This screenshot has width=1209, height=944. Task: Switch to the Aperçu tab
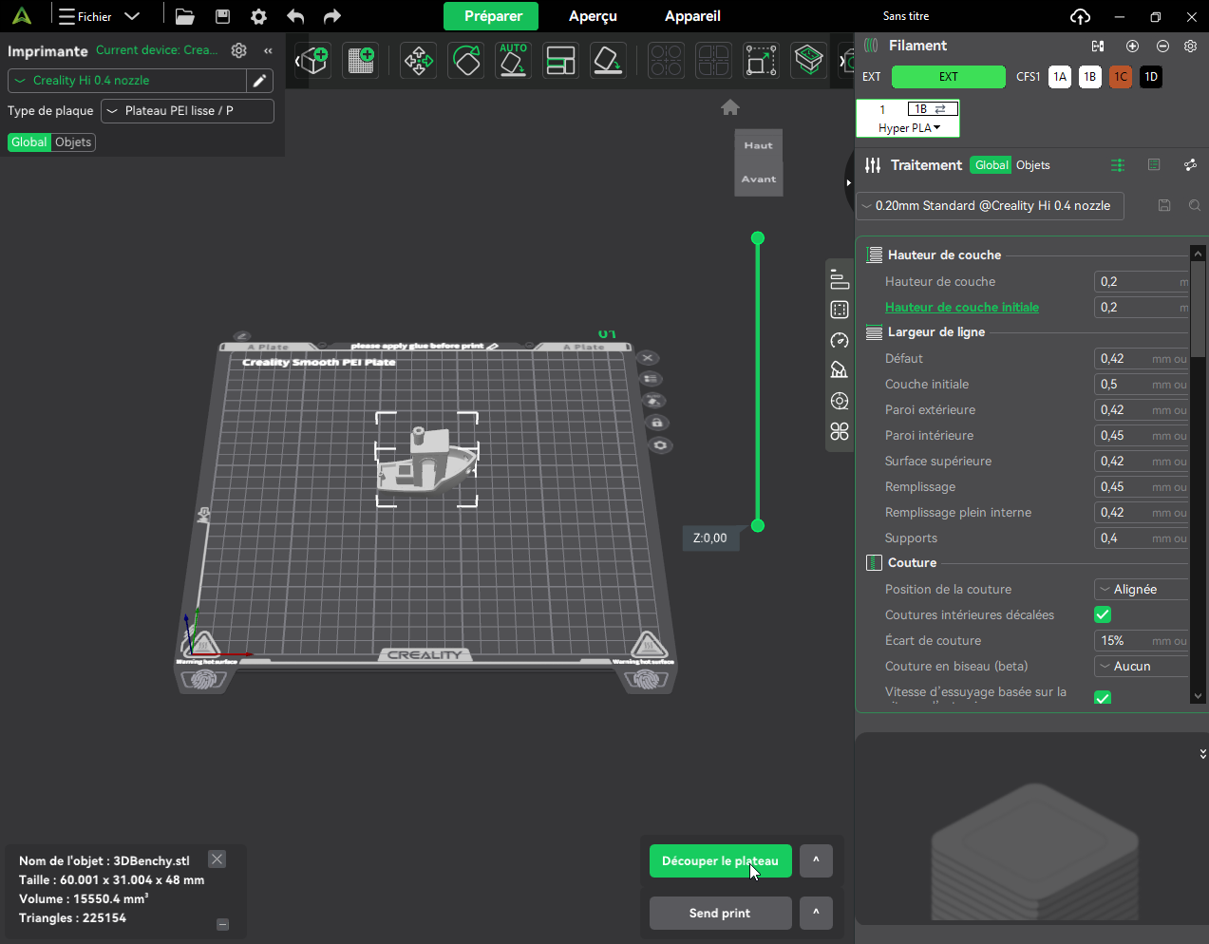[x=593, y=16]
